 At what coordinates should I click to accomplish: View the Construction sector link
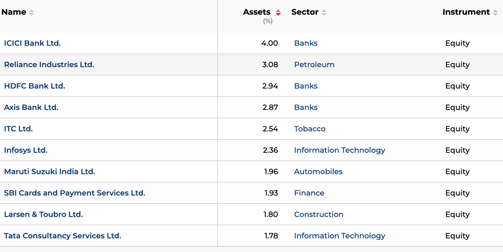pos(318,214)
